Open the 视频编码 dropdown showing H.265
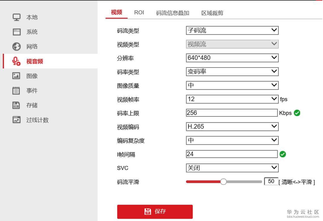Screen dimensions: 323x221 tap(232, 126)
